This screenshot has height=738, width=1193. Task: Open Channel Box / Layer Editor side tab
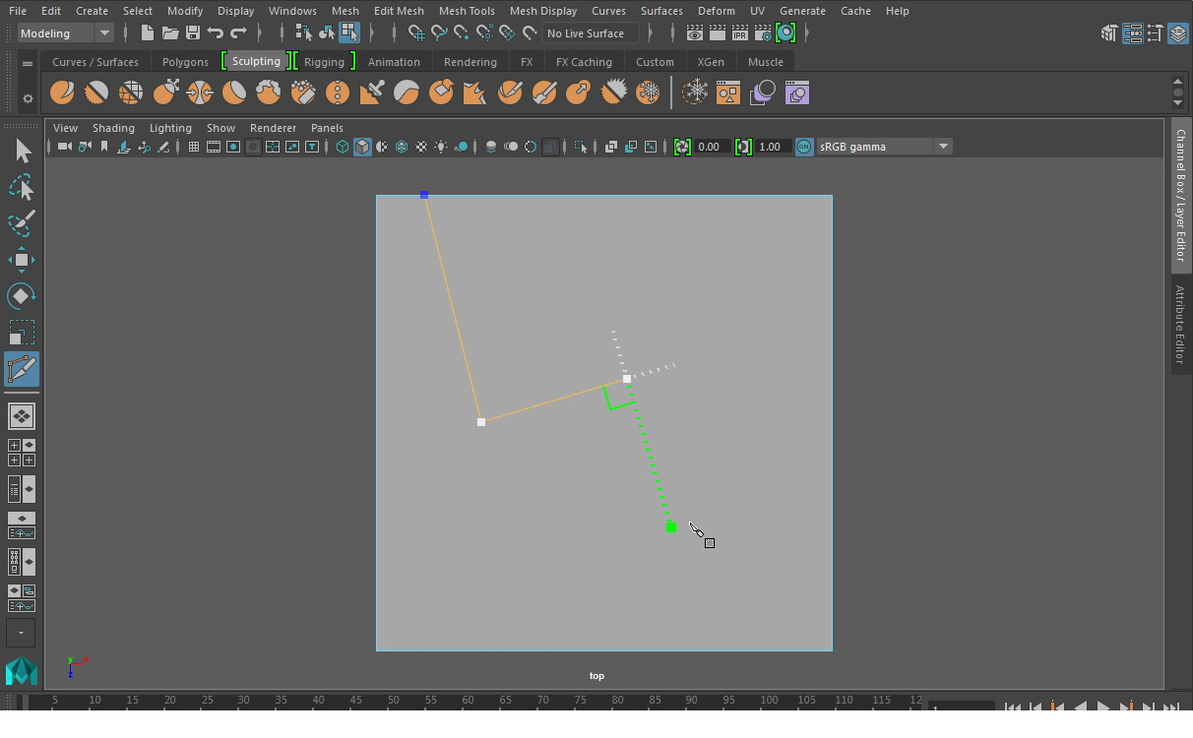[x=1181, y=195]
